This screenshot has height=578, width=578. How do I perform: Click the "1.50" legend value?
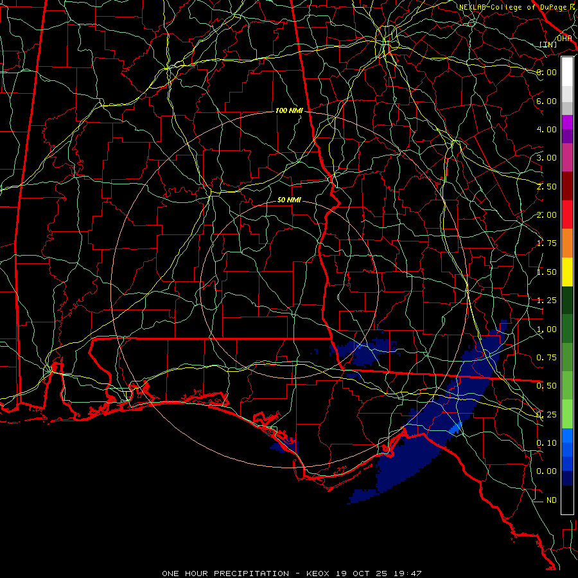click(x=547, y=272)
